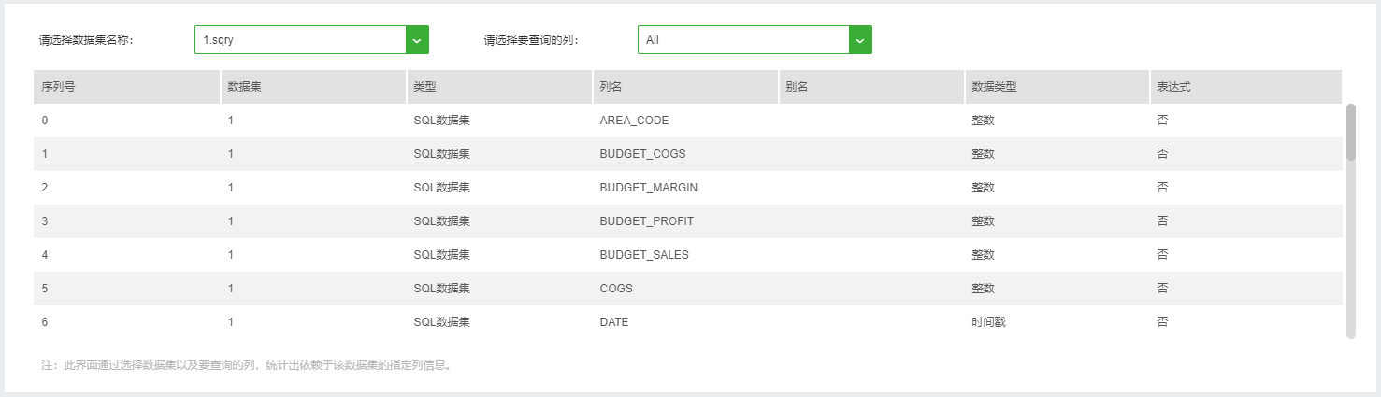Select the BUDGET_PROFIT row

[646, 221]
